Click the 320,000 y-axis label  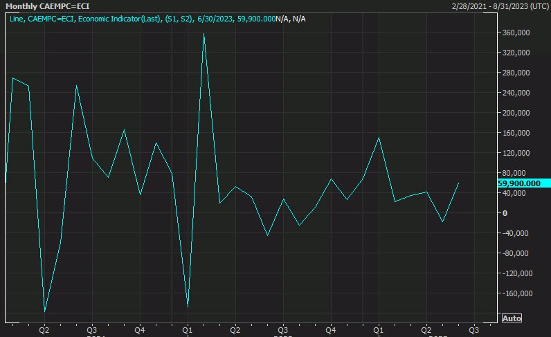pyautogui.click(x=516, y=53)
